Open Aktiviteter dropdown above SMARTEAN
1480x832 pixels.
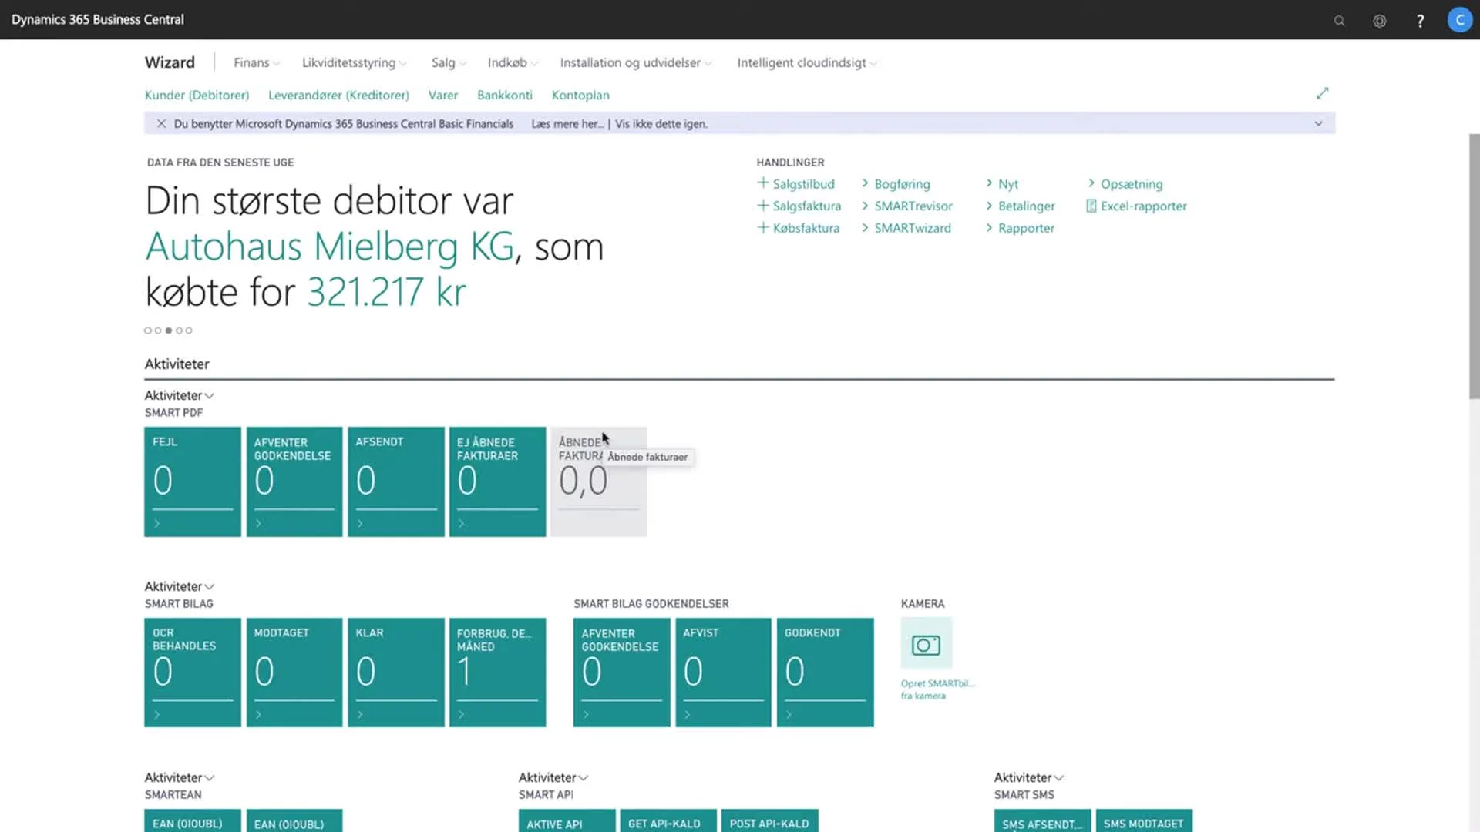pyautogui.click(x=179, y=777)
